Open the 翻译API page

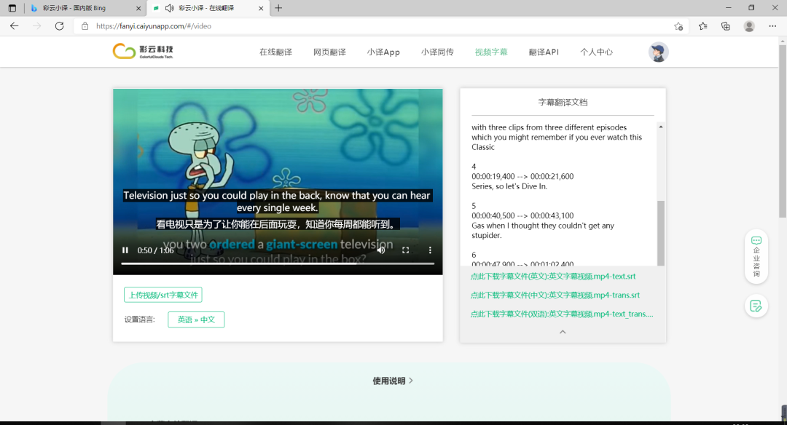(544, 52)
